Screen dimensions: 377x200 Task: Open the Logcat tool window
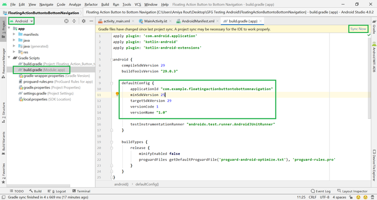click(57, 191)
